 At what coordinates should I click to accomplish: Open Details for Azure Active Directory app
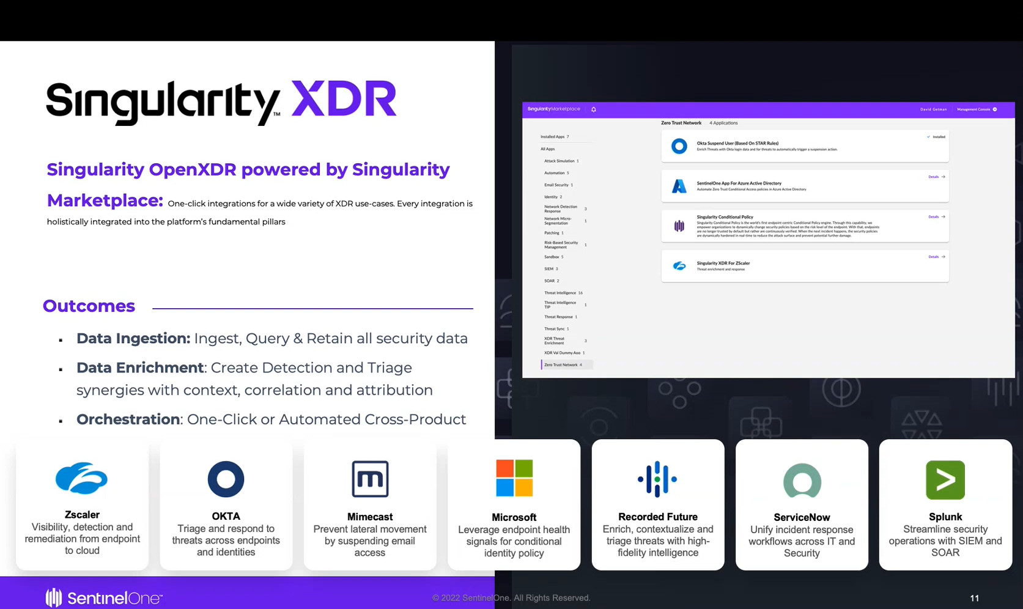click(936, 177)
